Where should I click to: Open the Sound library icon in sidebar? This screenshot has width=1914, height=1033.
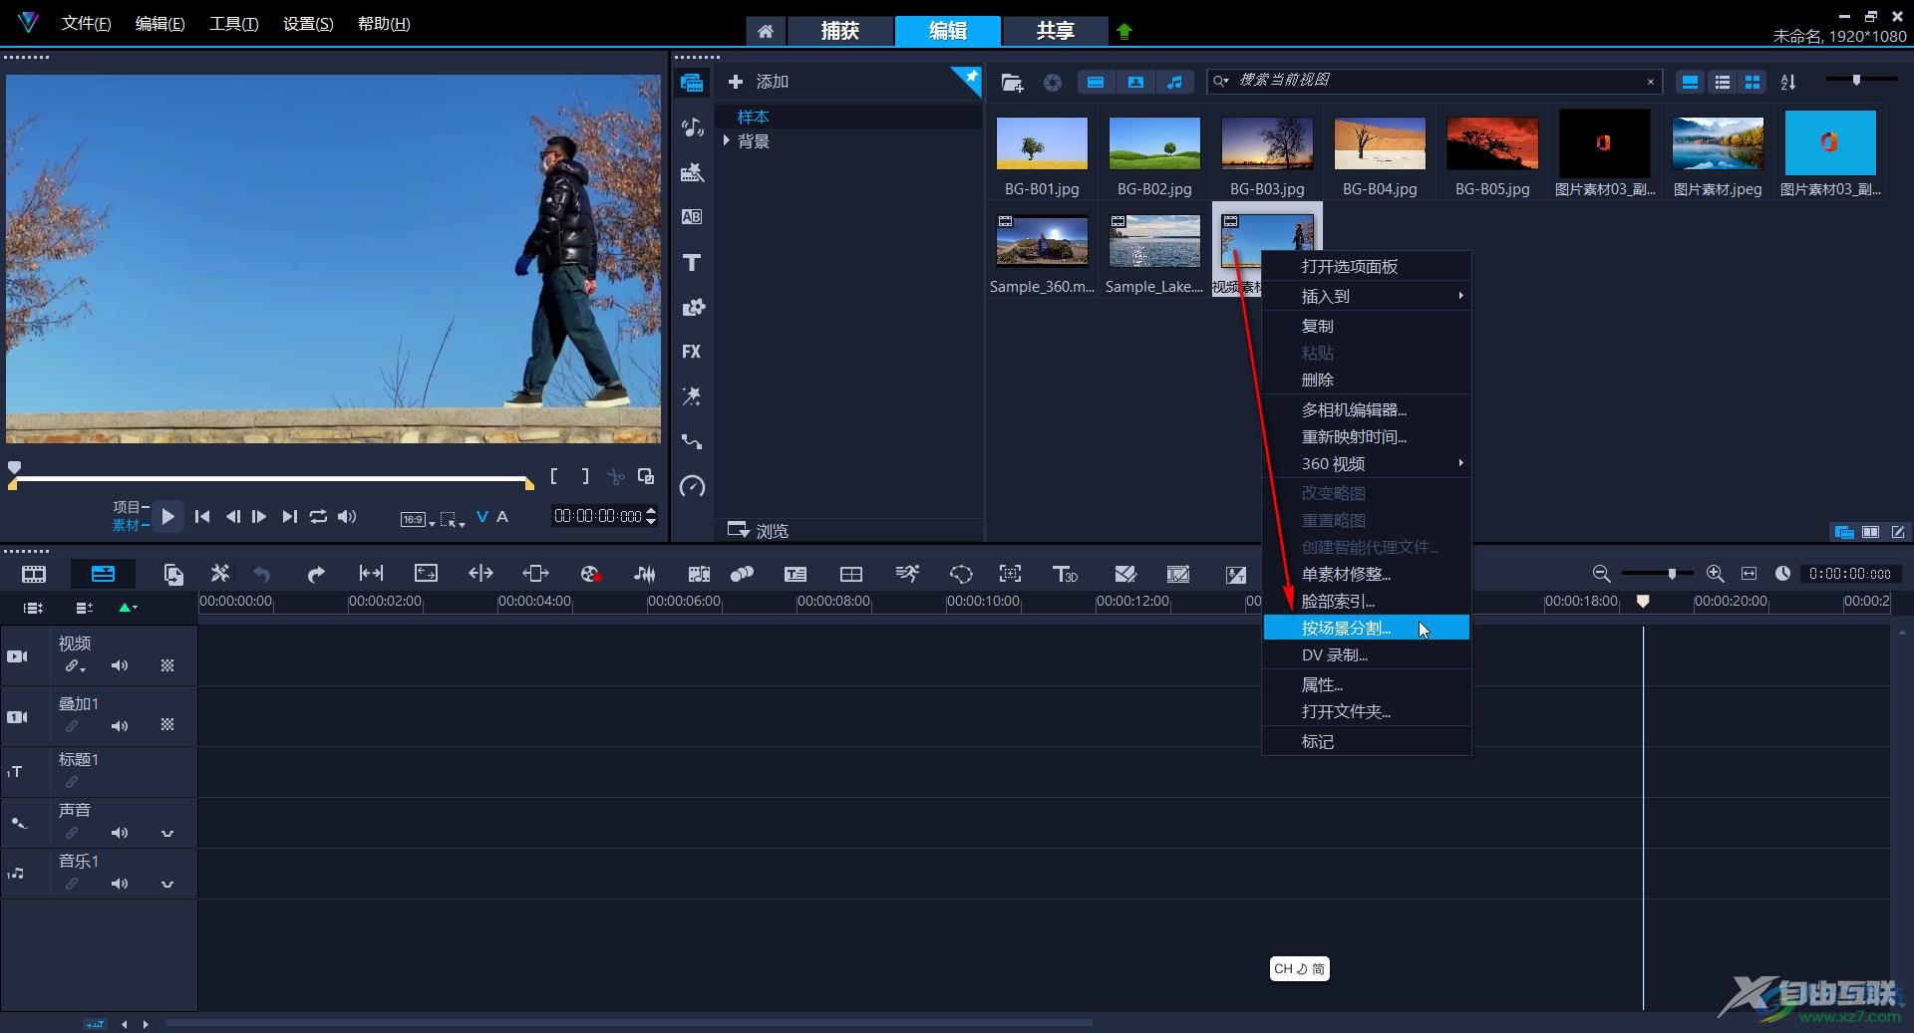692,128
